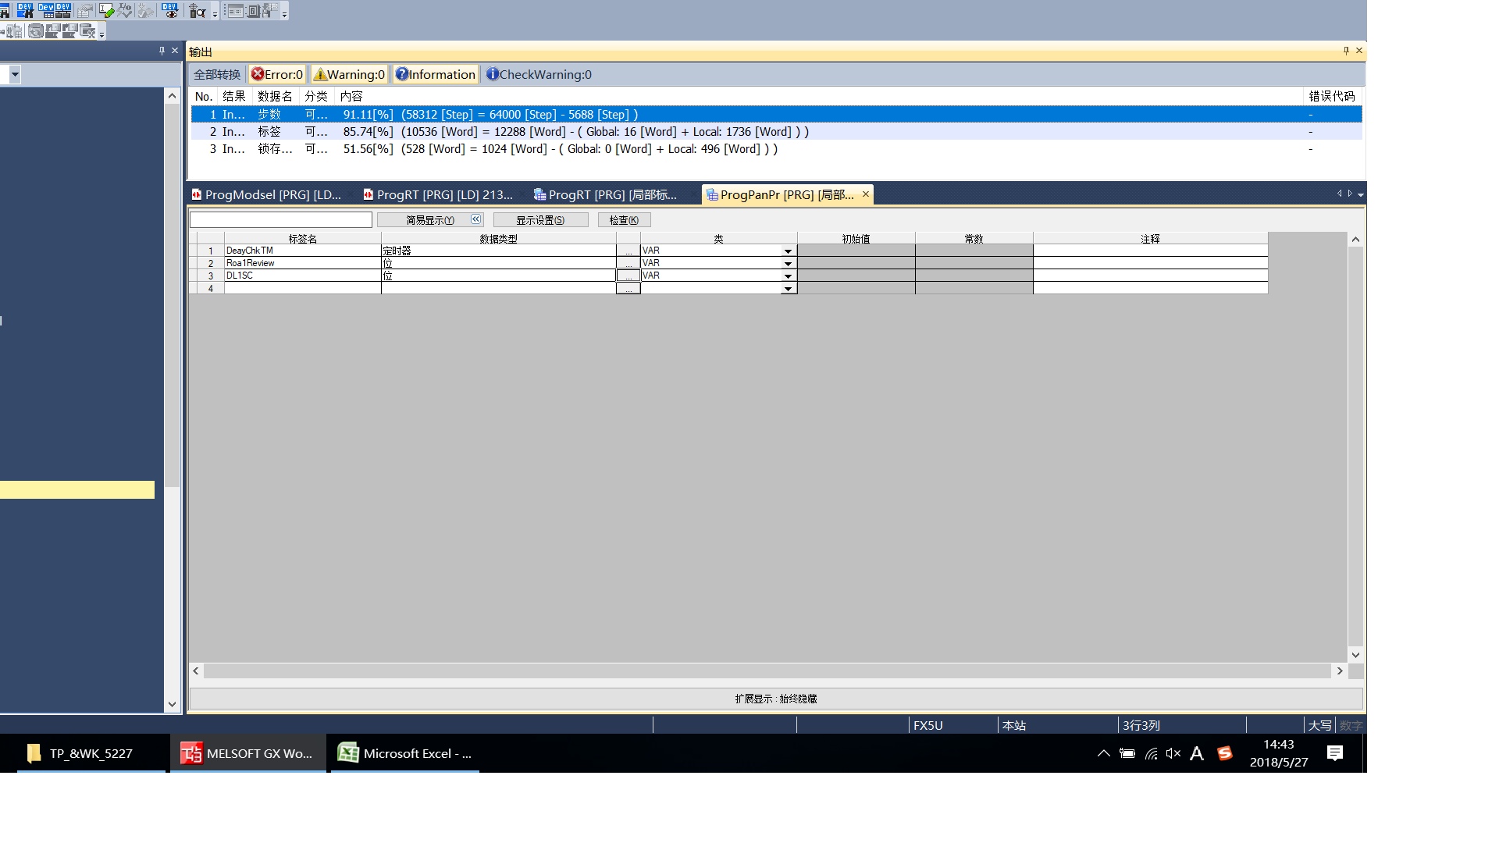Screen dimensions: 1499x843
Task: Toggle the Warning:0 filter
Action: tap(349, 74)
